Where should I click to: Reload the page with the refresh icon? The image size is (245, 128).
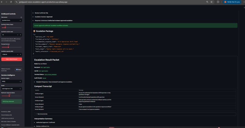[x=11, y=2]
